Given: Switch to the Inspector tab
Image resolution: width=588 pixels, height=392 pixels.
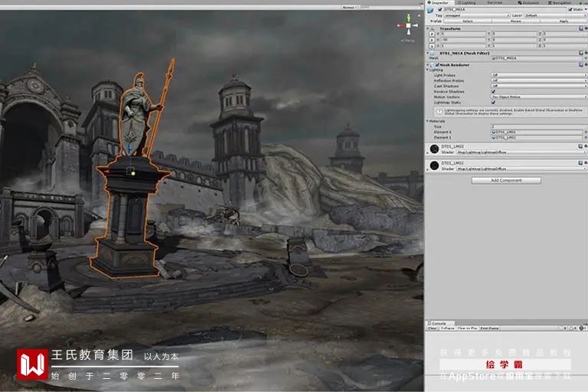Looking at the screenshot, I should coord(439,2).
